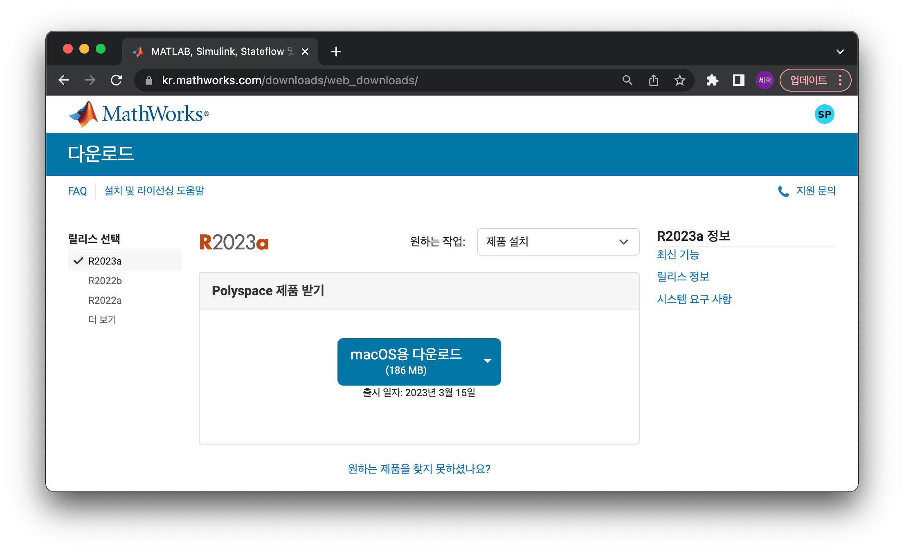Expand the macOS download button arrow
Screen dimensions: 904x552
tap(487, 361)
